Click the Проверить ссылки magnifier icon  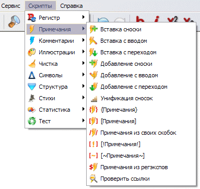93,179
